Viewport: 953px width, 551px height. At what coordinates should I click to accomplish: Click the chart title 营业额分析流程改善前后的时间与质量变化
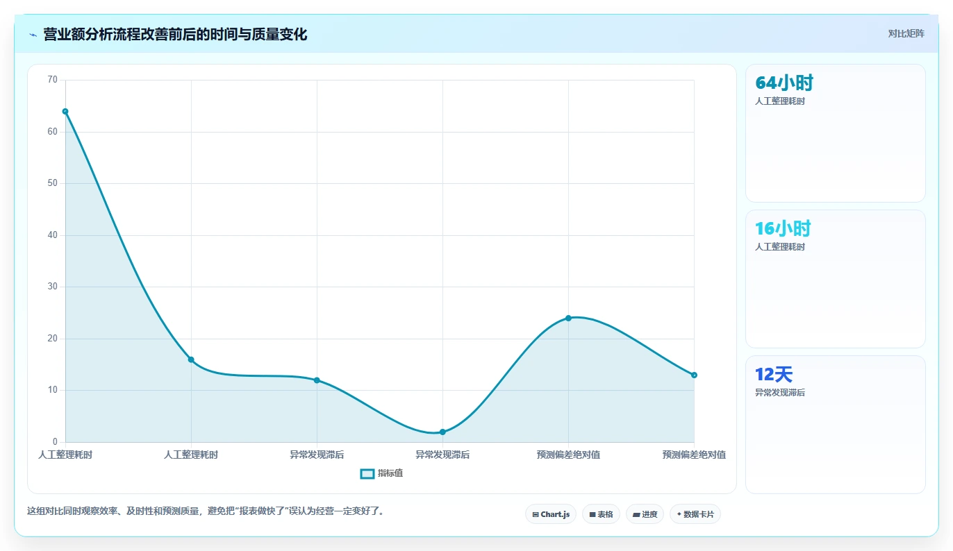(175, 34)
